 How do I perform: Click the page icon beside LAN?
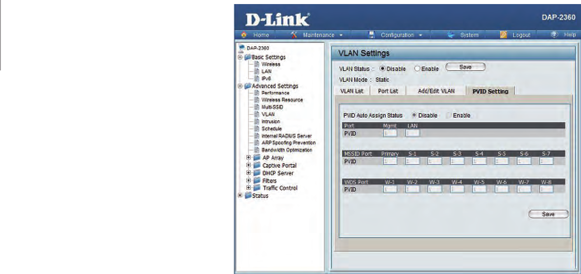coord(257,71)
